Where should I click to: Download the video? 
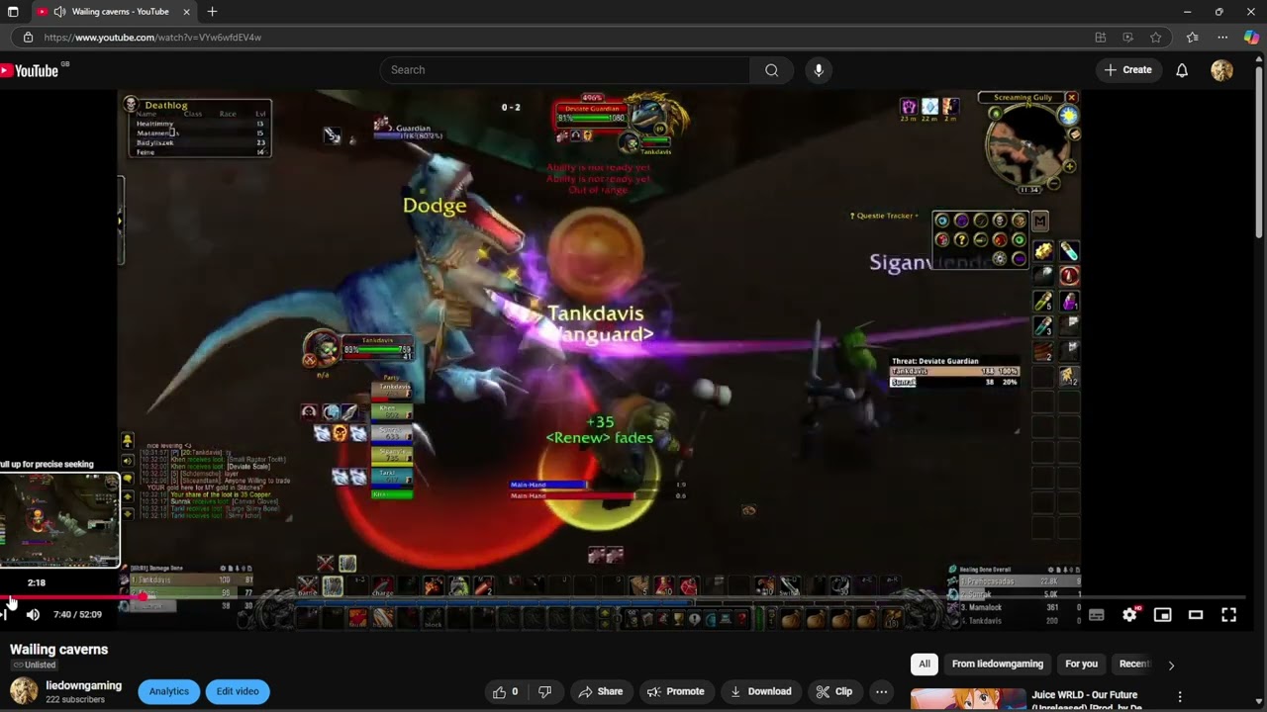760,691
